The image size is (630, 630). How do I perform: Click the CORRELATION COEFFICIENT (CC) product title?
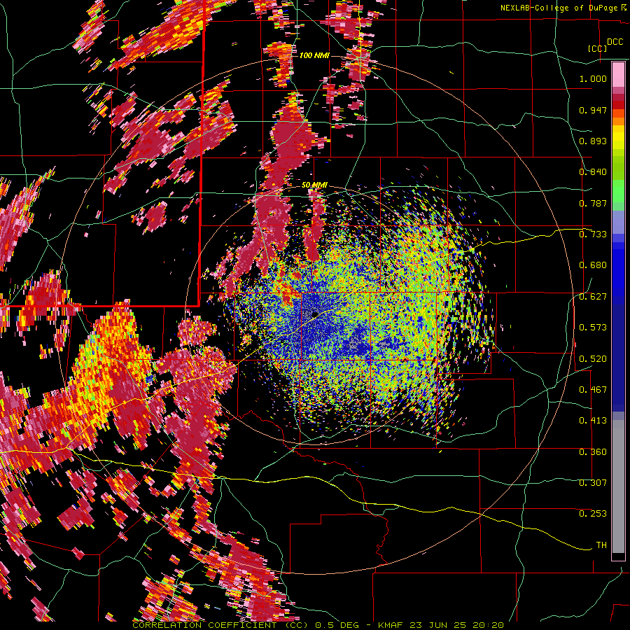[220, 625]
